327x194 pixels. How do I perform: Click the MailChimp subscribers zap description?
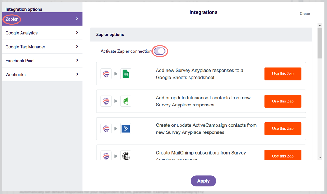(x=201, y=156)
